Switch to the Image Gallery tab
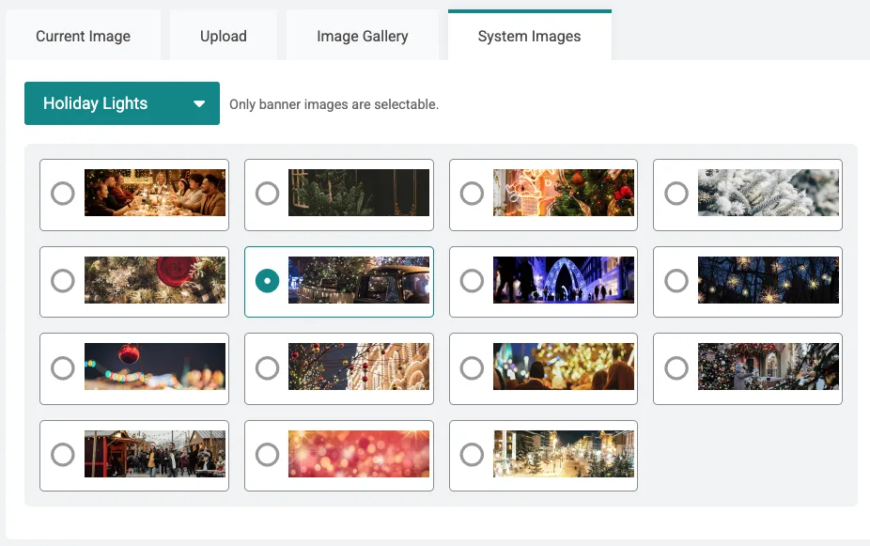Viewport: 870px width, 546px height. pyautogui.click(x=362, y=37)
